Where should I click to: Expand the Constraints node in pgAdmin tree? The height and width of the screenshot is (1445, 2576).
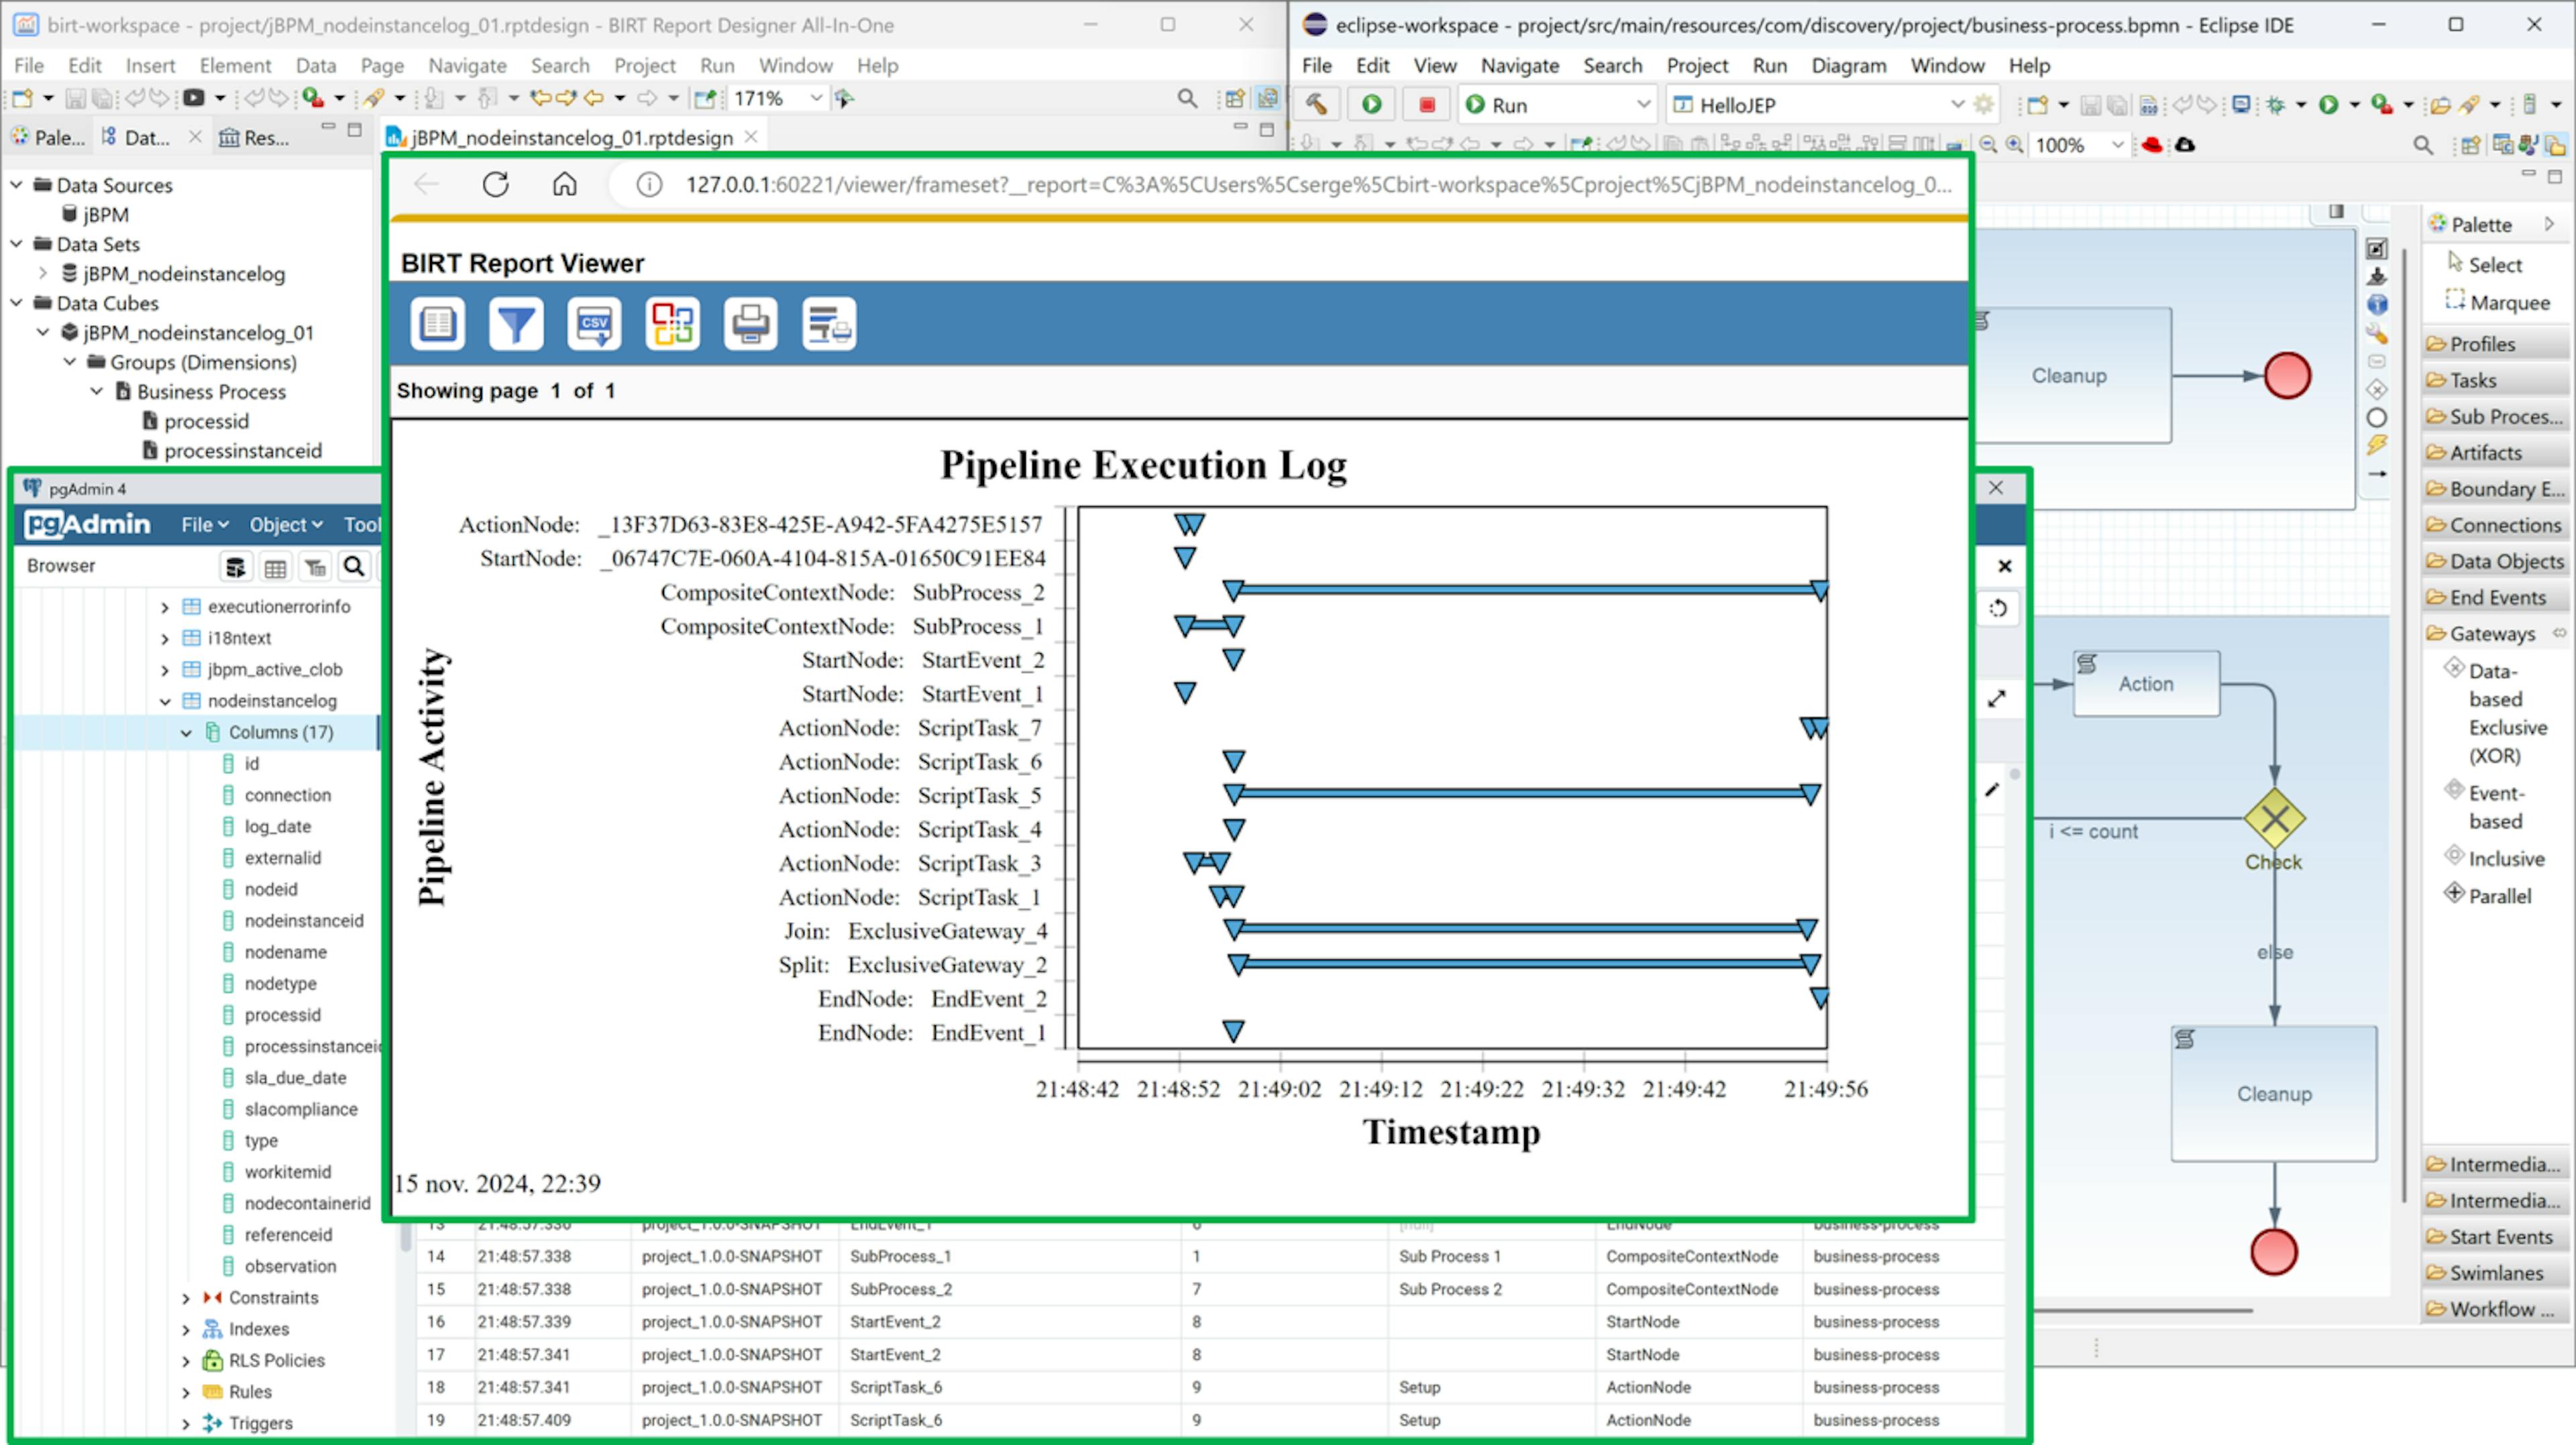(186, 1298)
